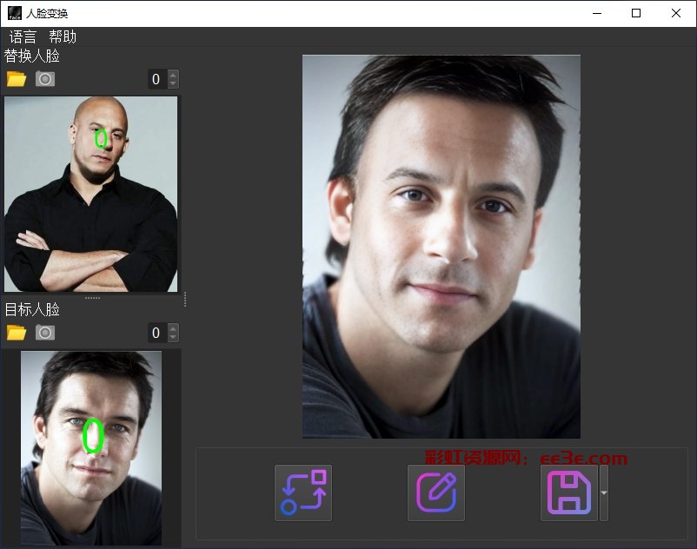
Task: Save the swapped face result
Action: [x=568, y=492]
